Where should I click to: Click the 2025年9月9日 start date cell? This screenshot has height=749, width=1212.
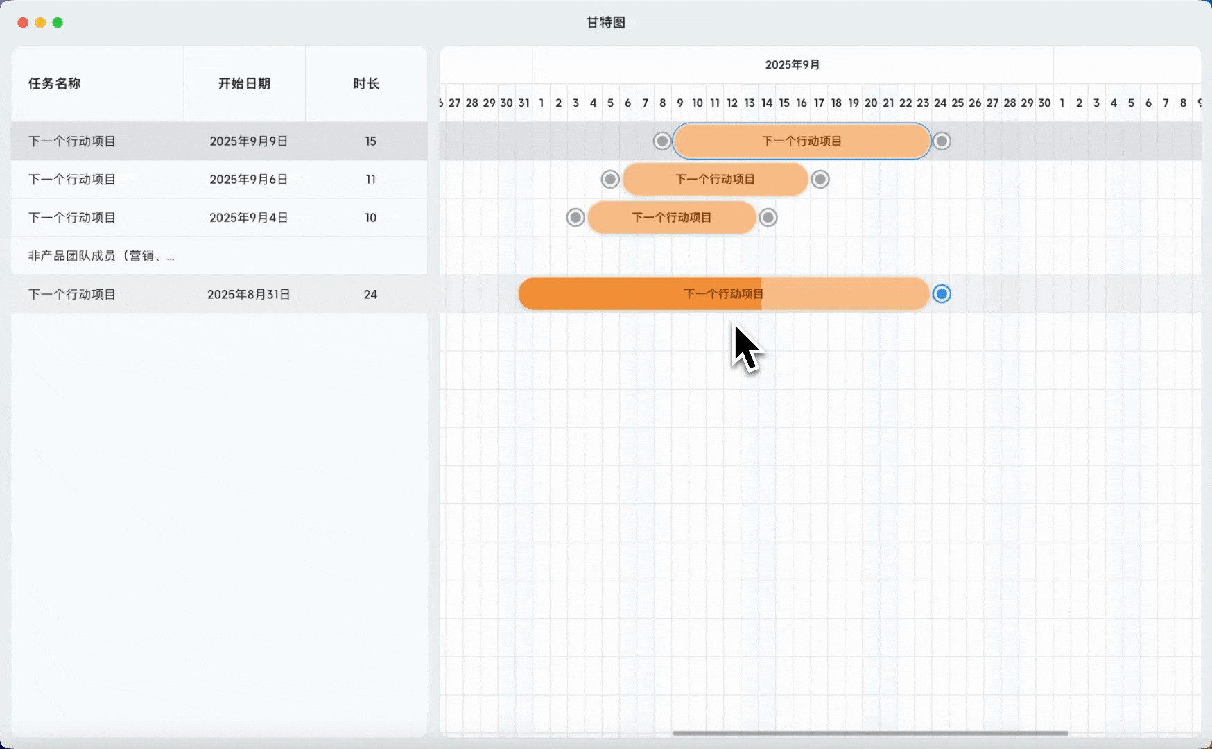(248, 141)
